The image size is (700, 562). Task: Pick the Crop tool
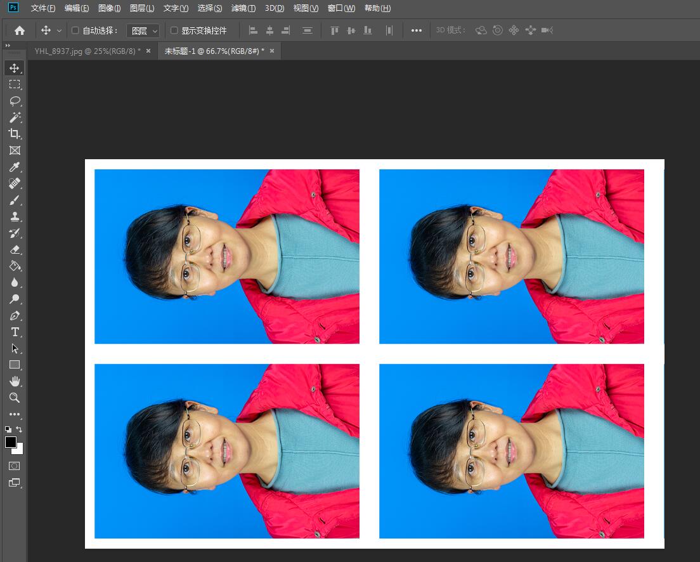[x=15, y=134]
